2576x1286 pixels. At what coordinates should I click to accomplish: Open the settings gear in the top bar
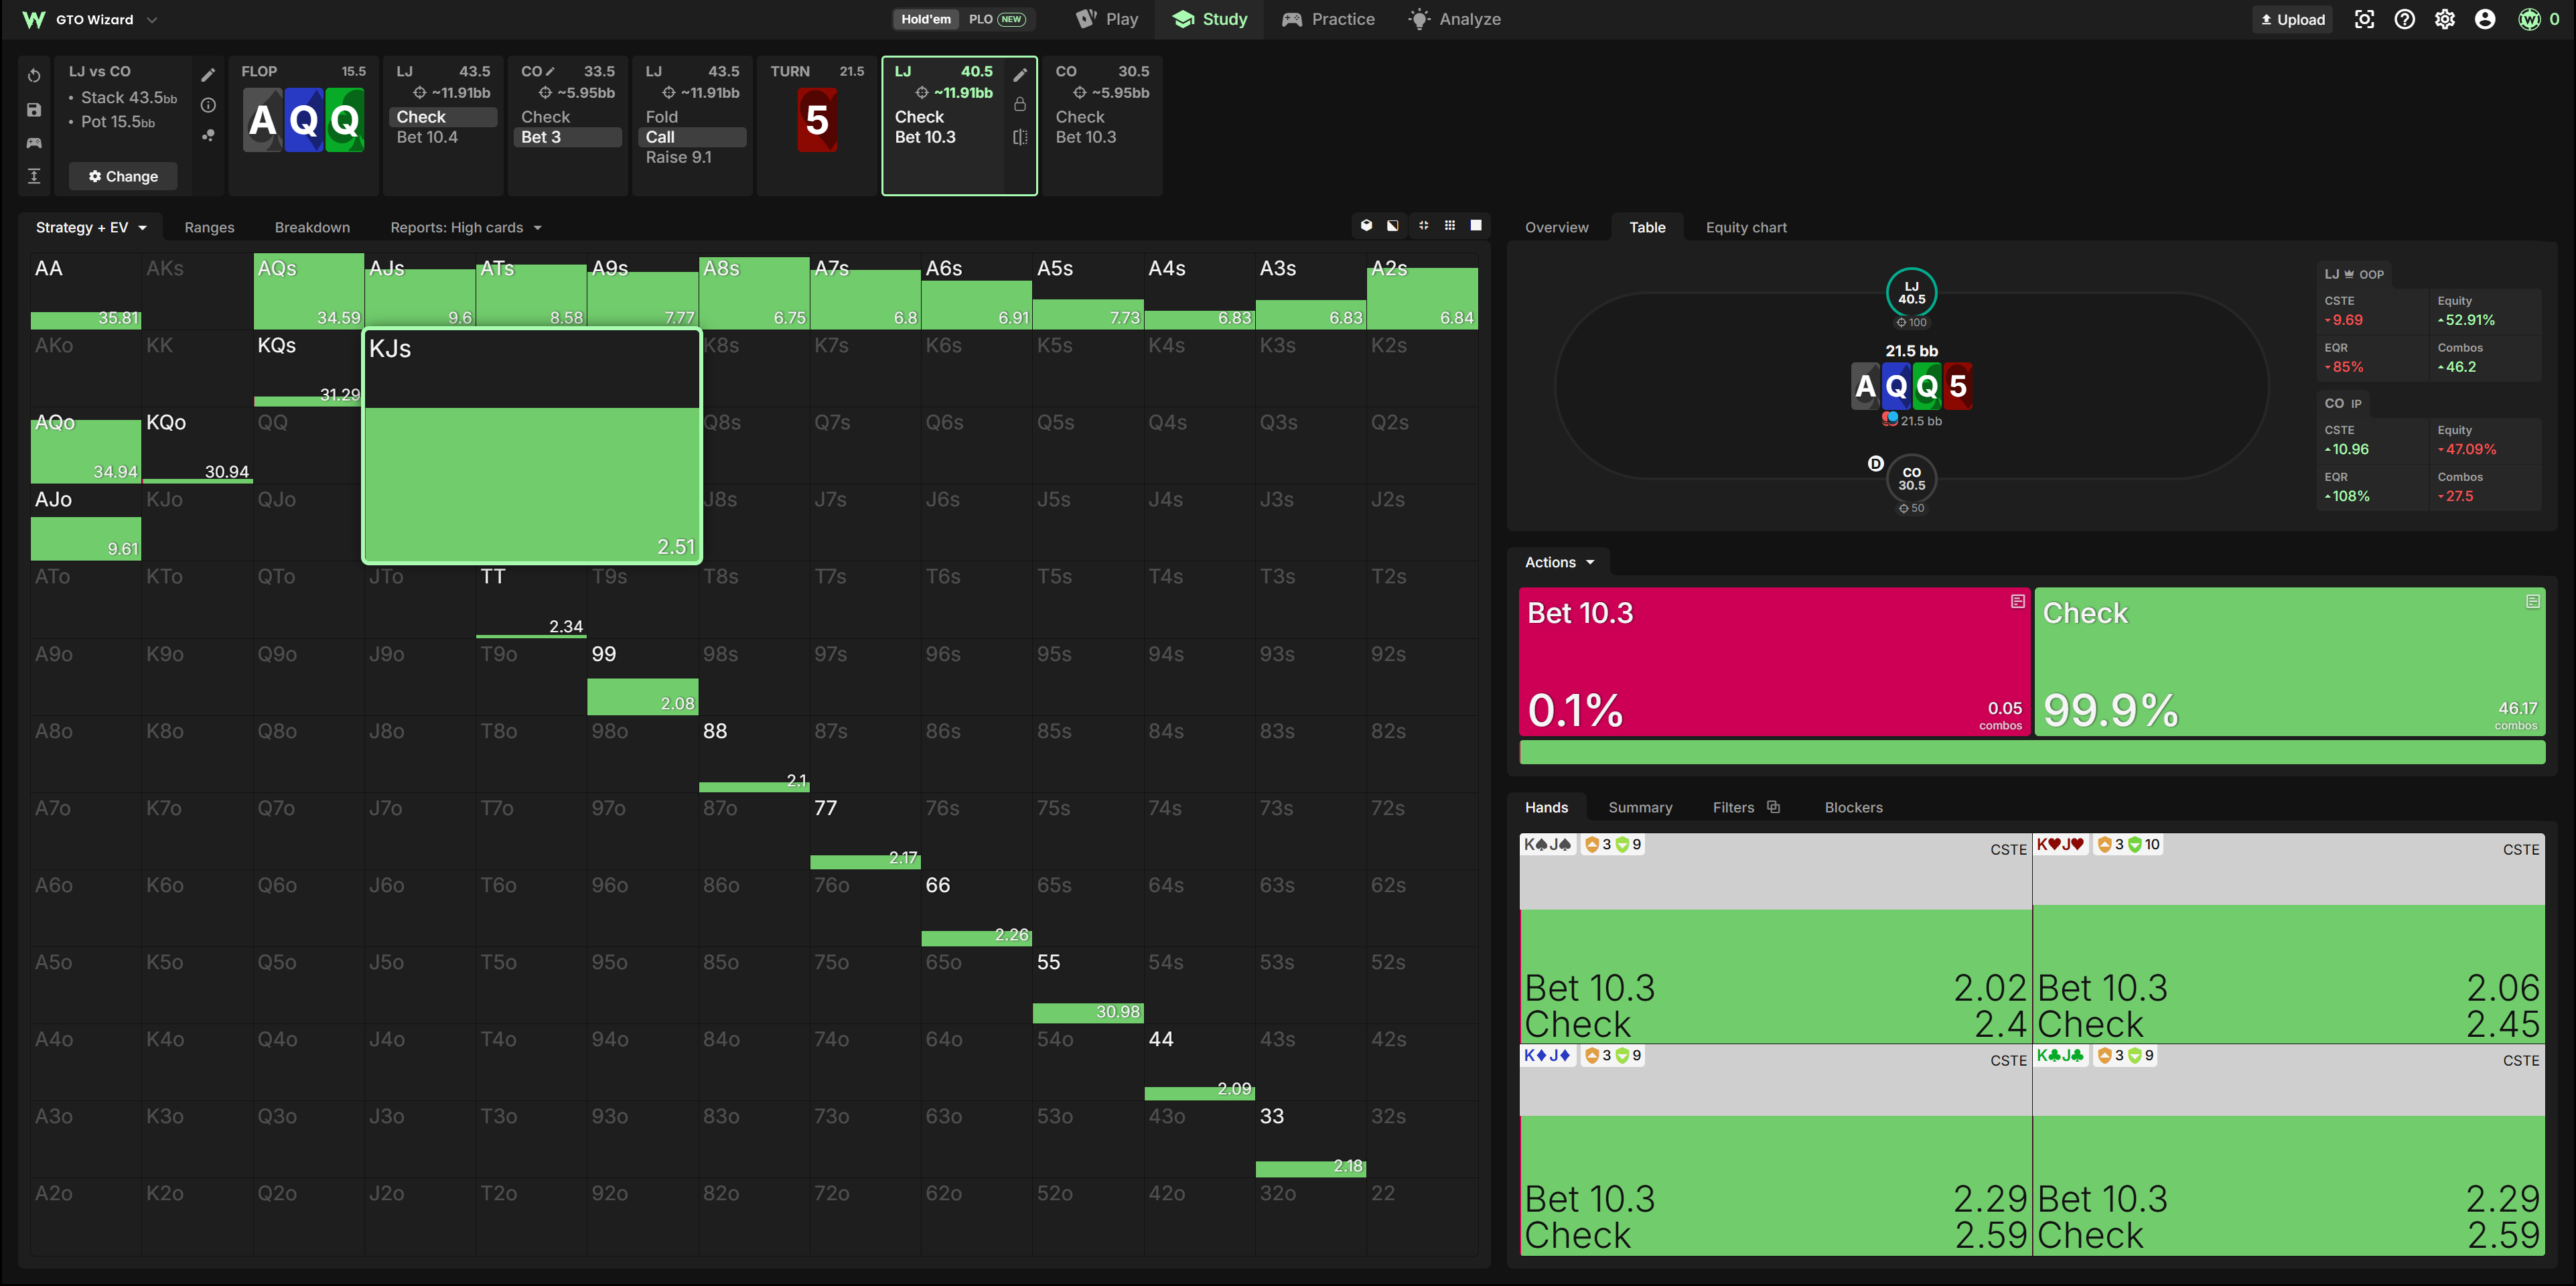[2445, 19]
